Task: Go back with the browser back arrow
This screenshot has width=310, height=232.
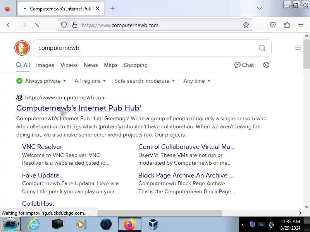Action: 9,25
